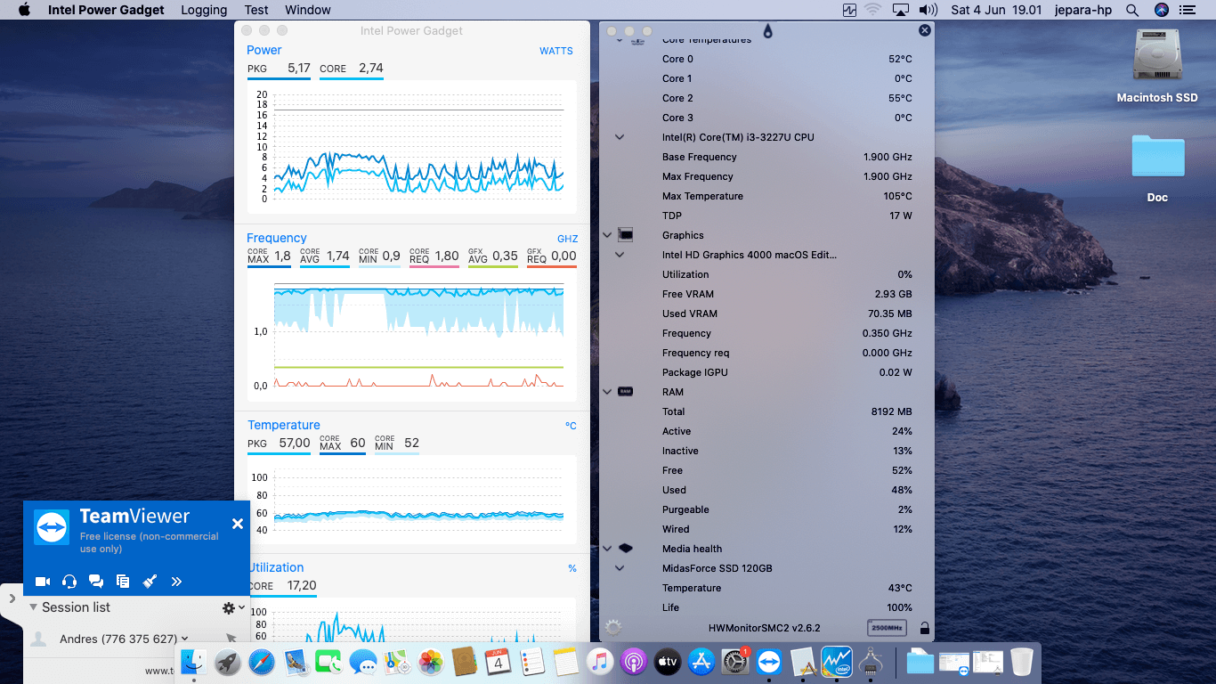Image resolution: width=1216 pixels, height=684 pixels.
Task: Select the Package IGPU row
Action: pos(766,372)
